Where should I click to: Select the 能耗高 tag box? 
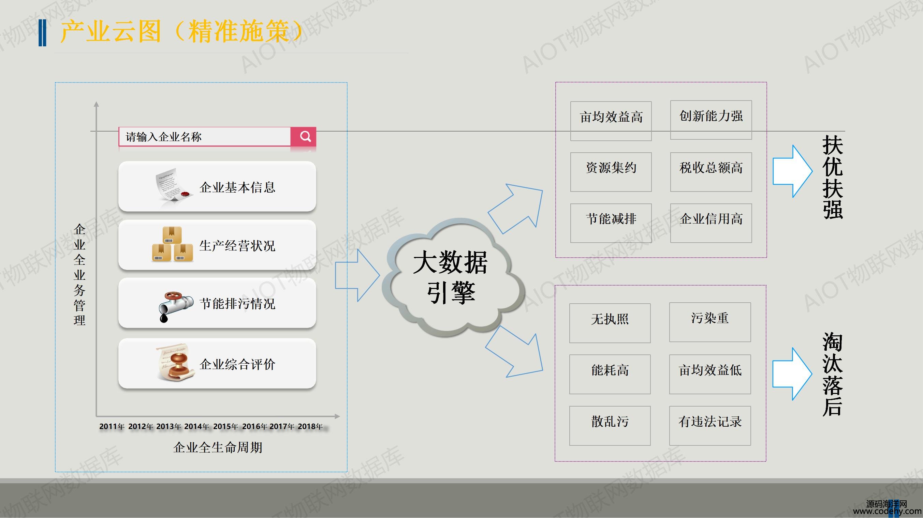[x=610, y=374]
